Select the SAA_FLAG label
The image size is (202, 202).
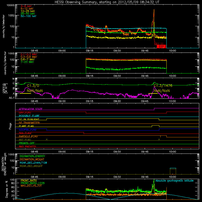(25, 133)
